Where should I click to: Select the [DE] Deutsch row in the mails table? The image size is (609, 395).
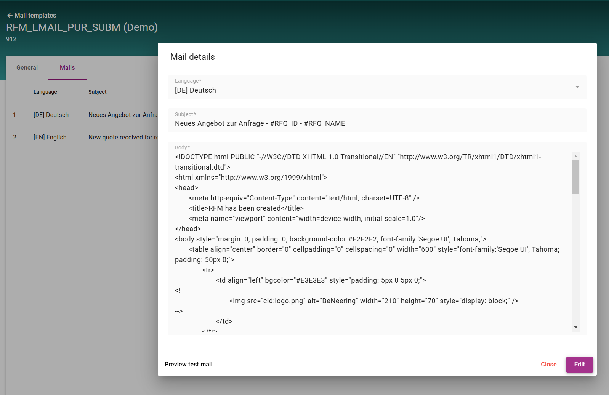coord(51,115)
